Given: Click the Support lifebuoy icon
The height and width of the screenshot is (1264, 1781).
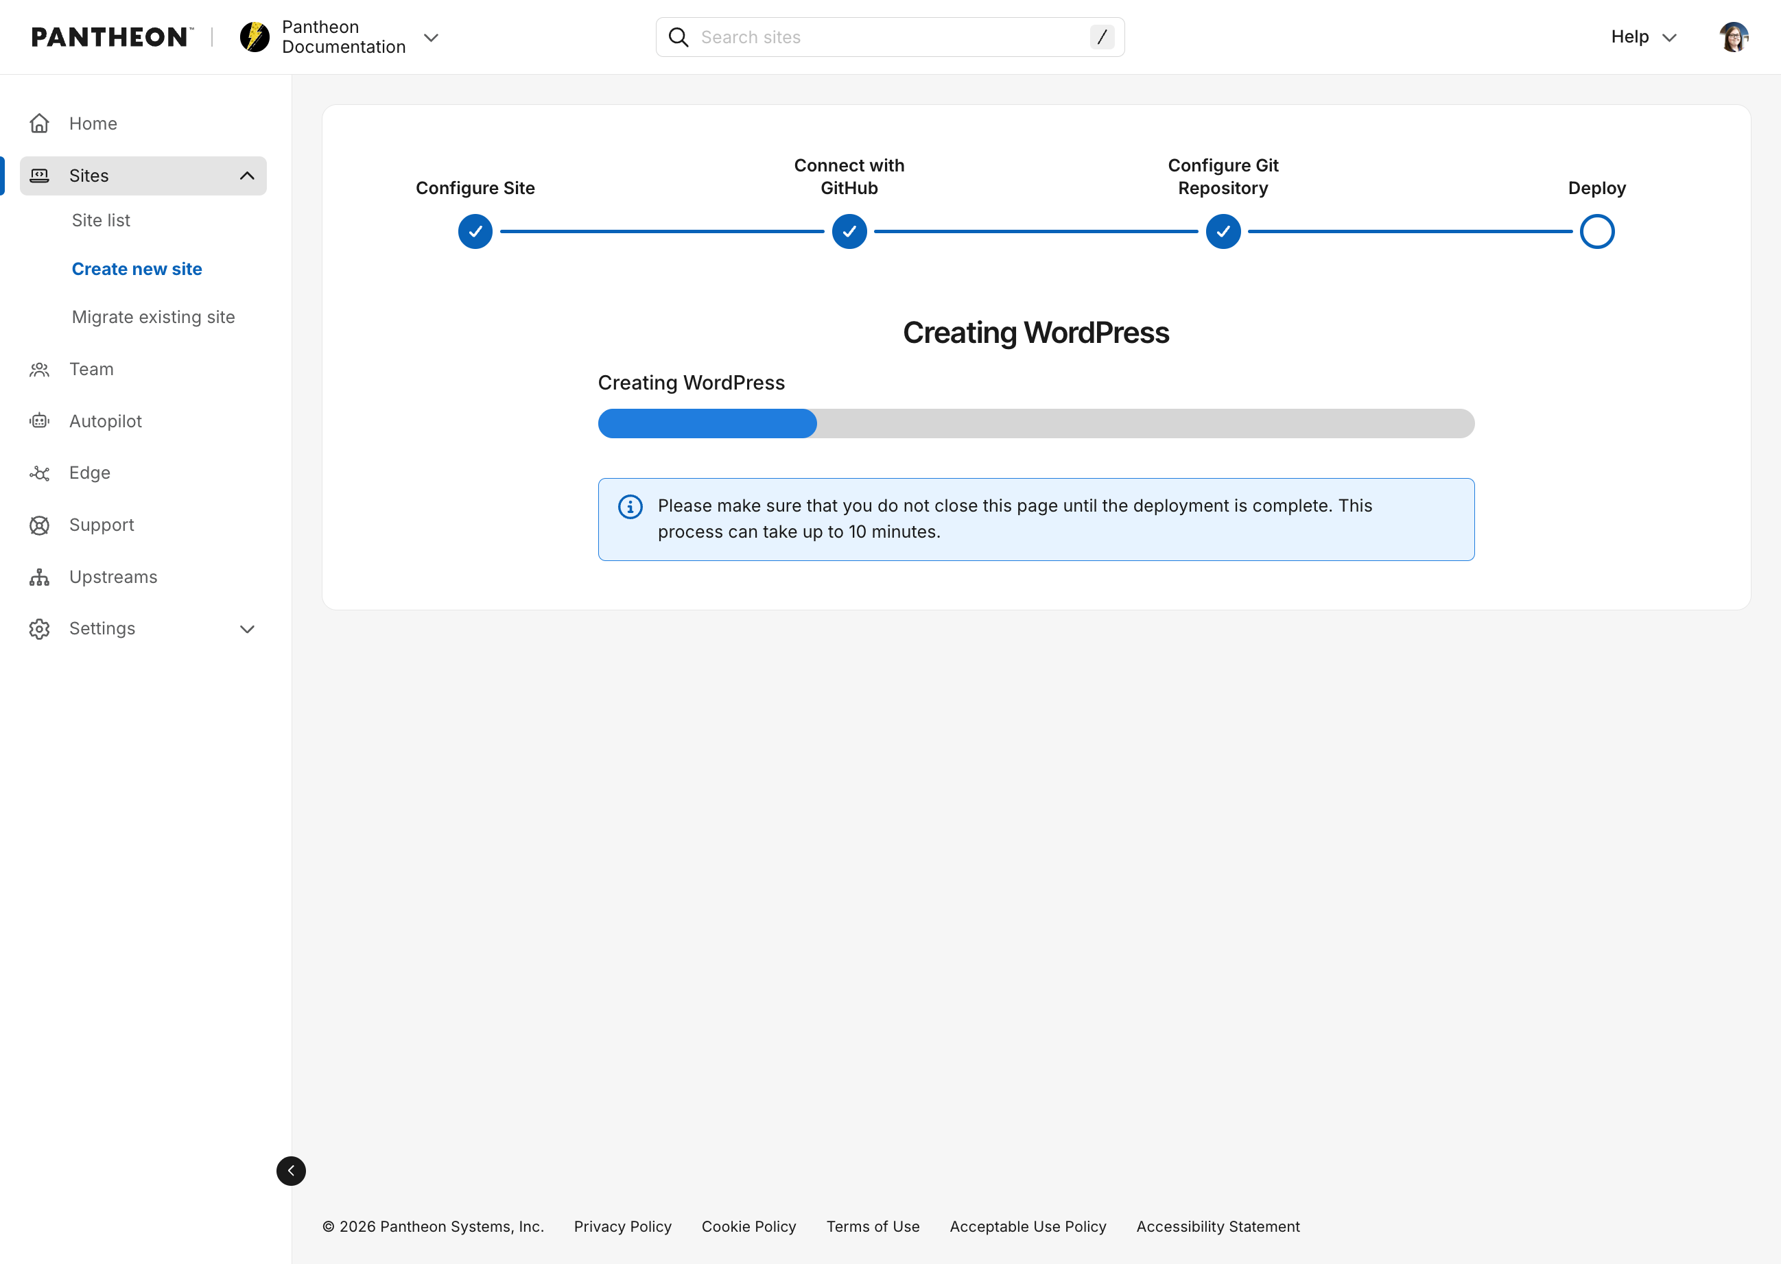Looking at the screenshot, I should (40, 525).
